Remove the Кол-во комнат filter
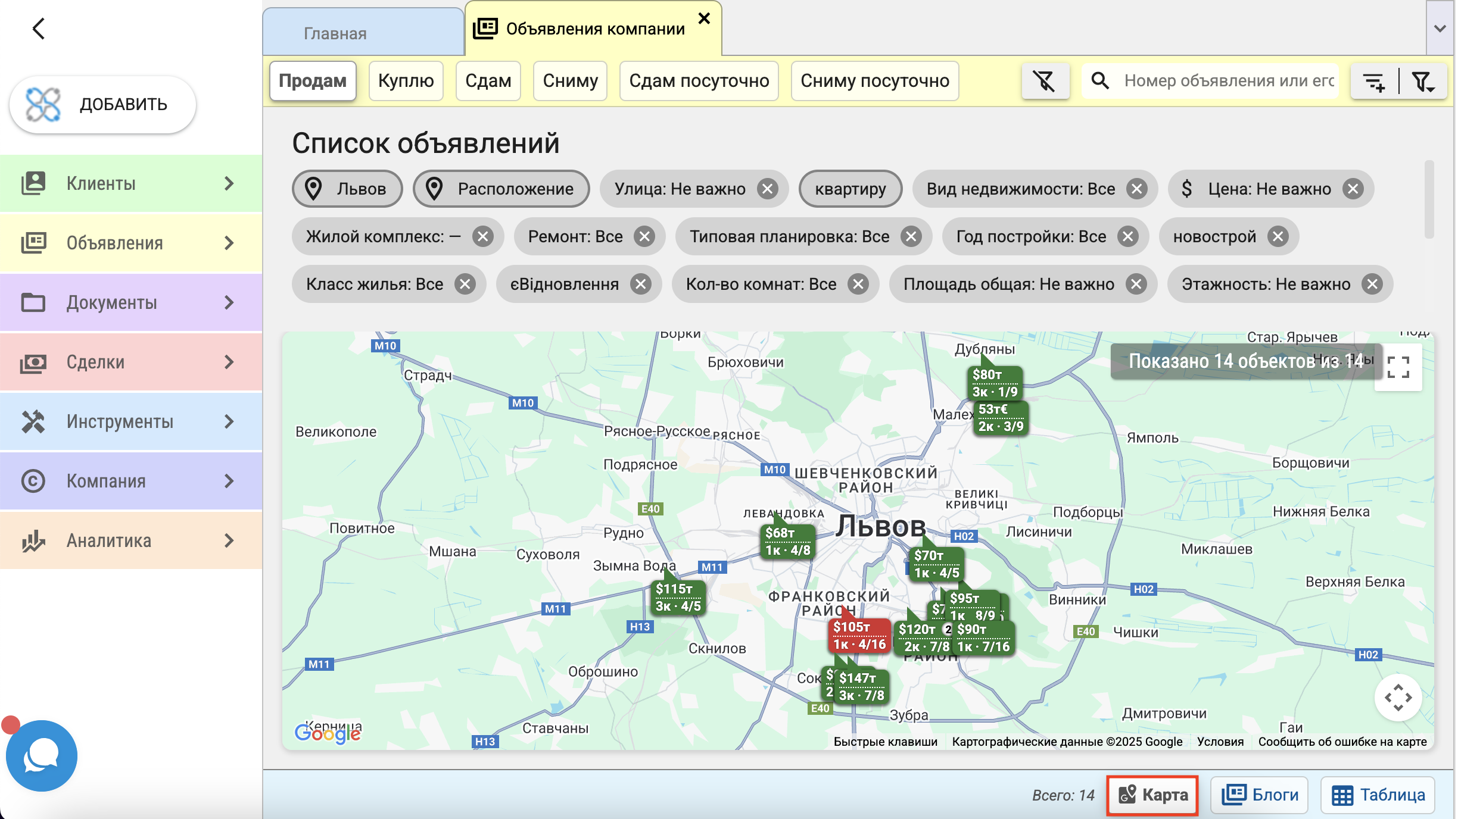Viewport: 1458px width, 819px height. [x=858, y=284]
